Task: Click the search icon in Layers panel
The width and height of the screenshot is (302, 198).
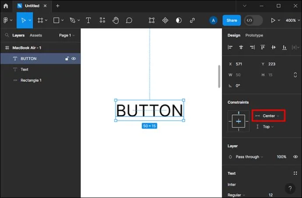Action: [x=7, y=35]
